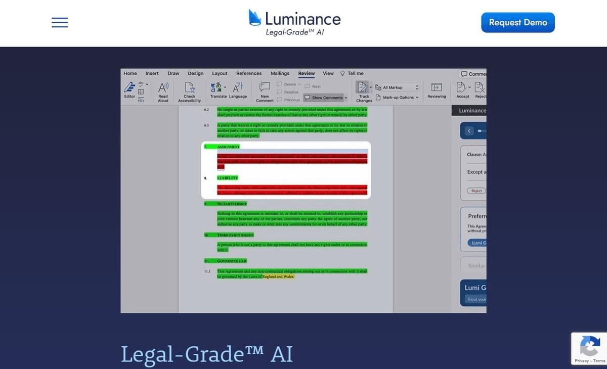Screen dimensions: 607x369
Task: Click the Thesaurus icon below abc
Action: point(141,91)
